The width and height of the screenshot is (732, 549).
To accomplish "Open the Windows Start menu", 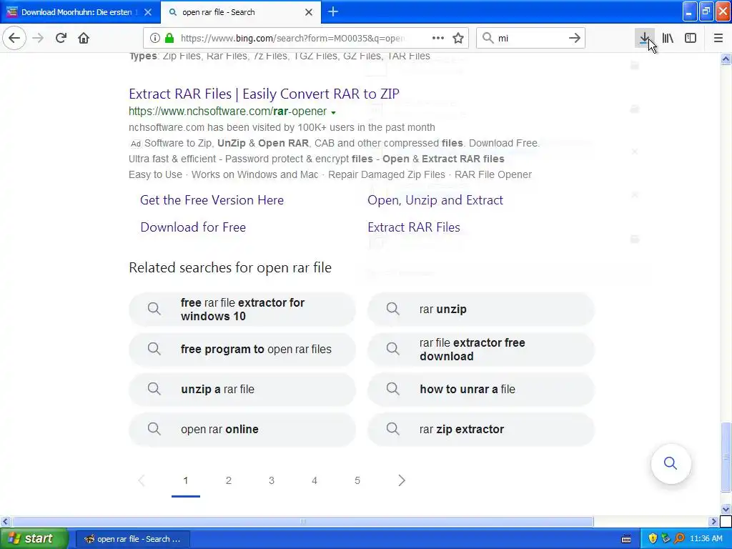I will point(34,539).
